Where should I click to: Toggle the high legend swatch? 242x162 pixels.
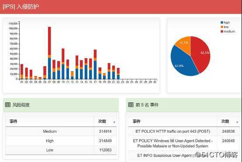pyautogui.click(x=222, y=22)
